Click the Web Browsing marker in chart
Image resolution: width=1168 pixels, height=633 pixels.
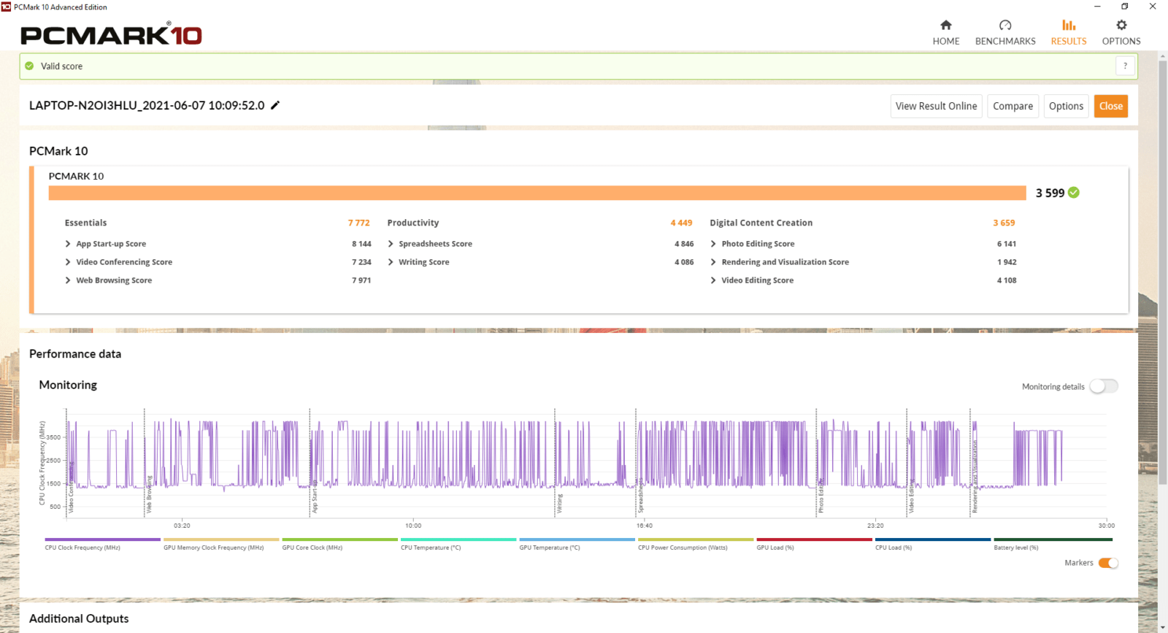(149, 494)
